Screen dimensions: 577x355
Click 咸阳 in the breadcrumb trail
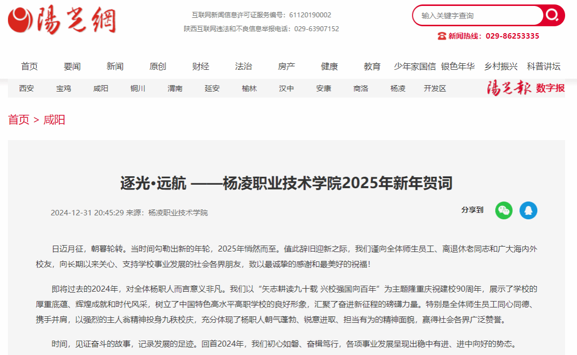tap(54, 120)
